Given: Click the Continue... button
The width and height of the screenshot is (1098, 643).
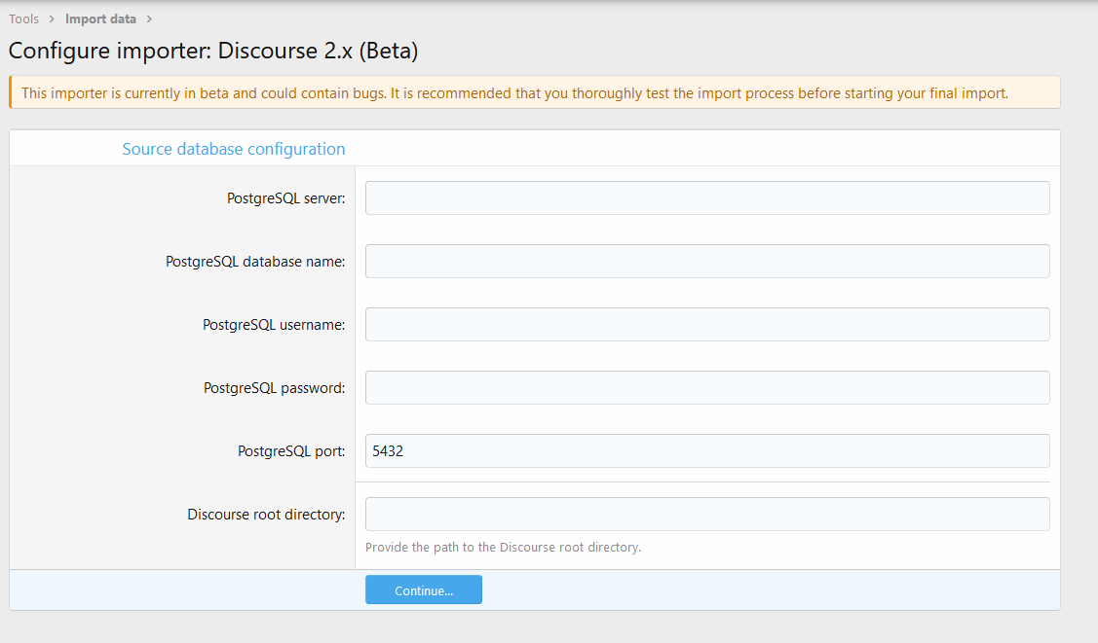Looking at the screenshot, I should [424, 589].
